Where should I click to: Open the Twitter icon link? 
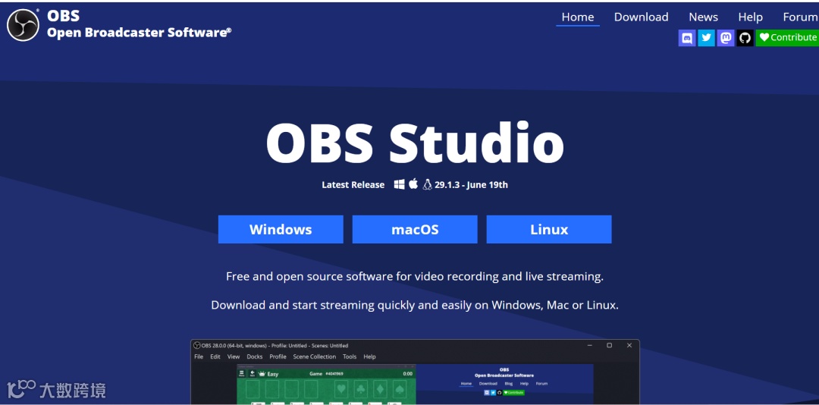(x=706, y=38)
